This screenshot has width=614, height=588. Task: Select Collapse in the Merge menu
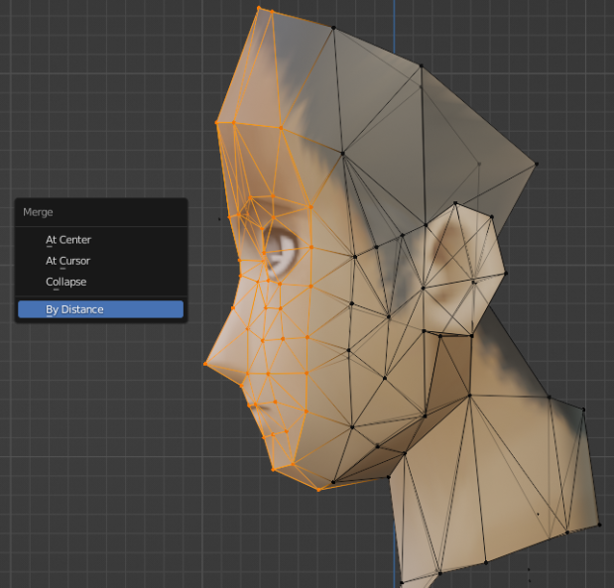pos(100,282)
